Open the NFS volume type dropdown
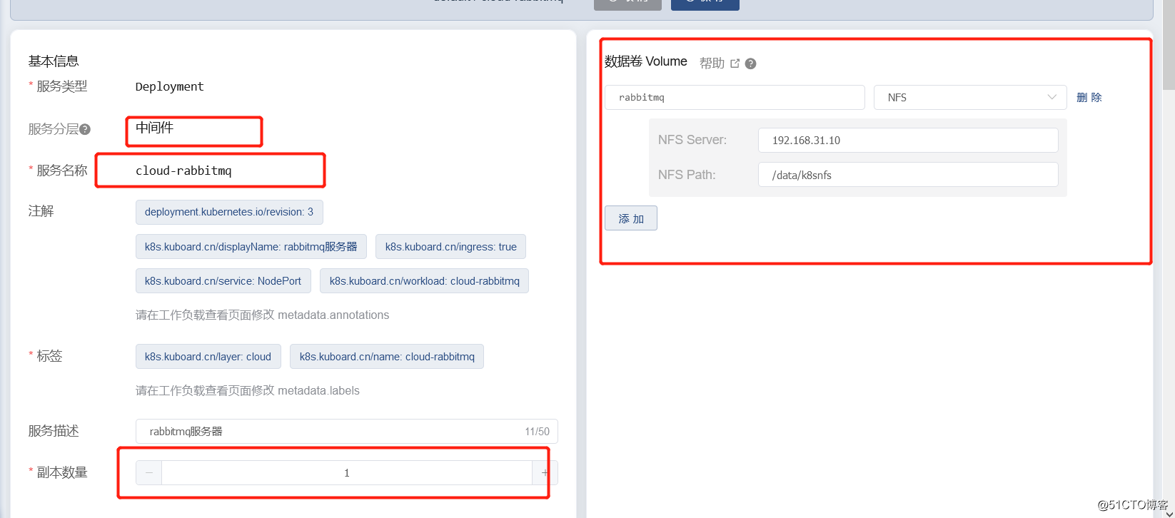The width and height of the screenshot is (1175, 518). [970, 98]
